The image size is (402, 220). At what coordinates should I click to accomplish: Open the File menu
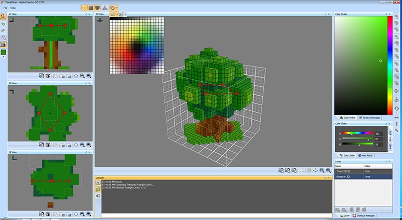click(5, 8)
